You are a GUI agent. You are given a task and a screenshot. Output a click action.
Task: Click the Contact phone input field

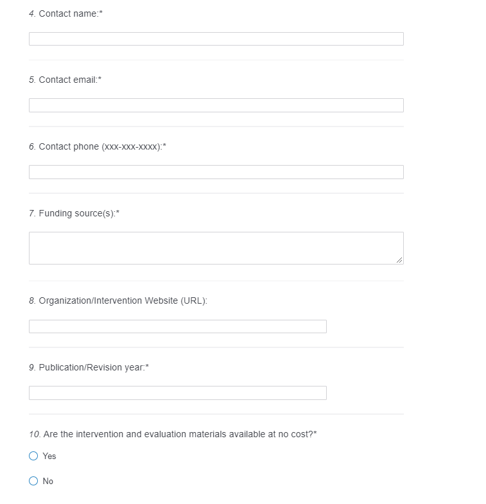click(x=216, y=172)
